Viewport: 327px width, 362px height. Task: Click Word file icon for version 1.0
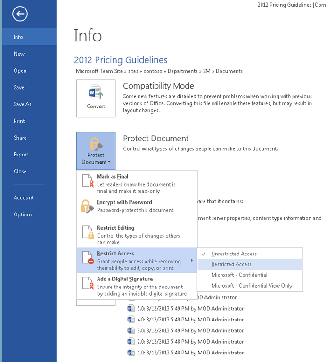pyautogui.click(x=131, y=352)
